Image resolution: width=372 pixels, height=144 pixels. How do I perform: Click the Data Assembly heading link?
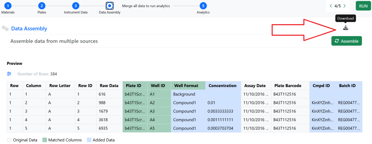click(x=29, y=28)
